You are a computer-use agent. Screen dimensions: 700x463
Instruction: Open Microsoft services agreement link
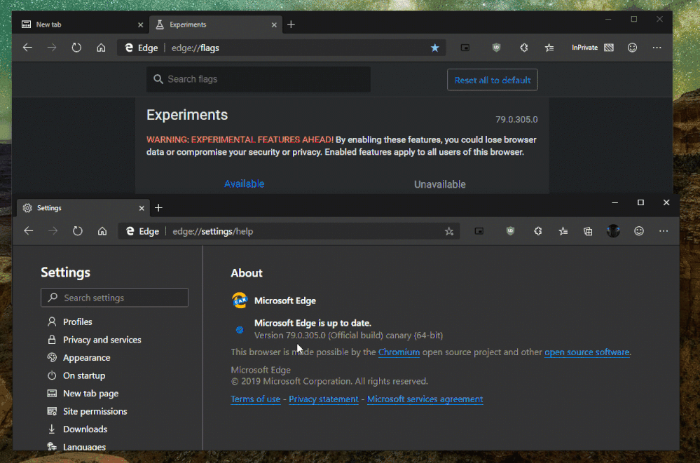(x=425, y=399)
